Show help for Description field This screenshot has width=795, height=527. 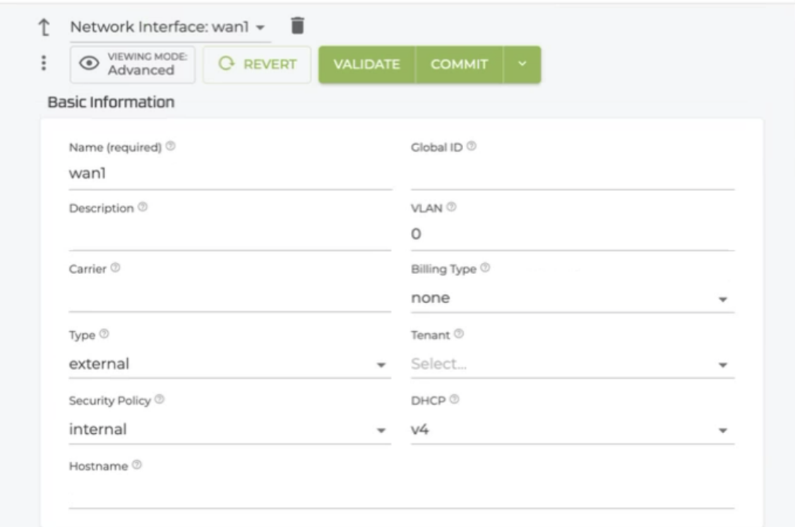click(x=143, y=207)
